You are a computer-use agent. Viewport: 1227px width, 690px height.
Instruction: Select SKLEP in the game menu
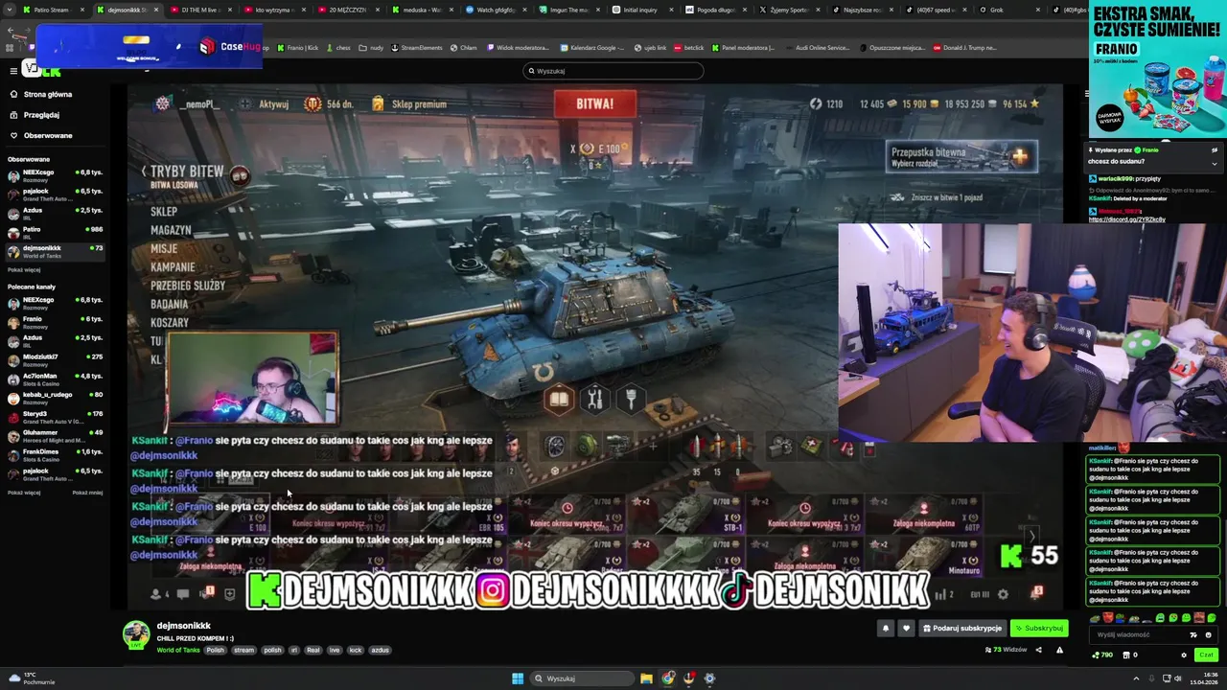164,212
